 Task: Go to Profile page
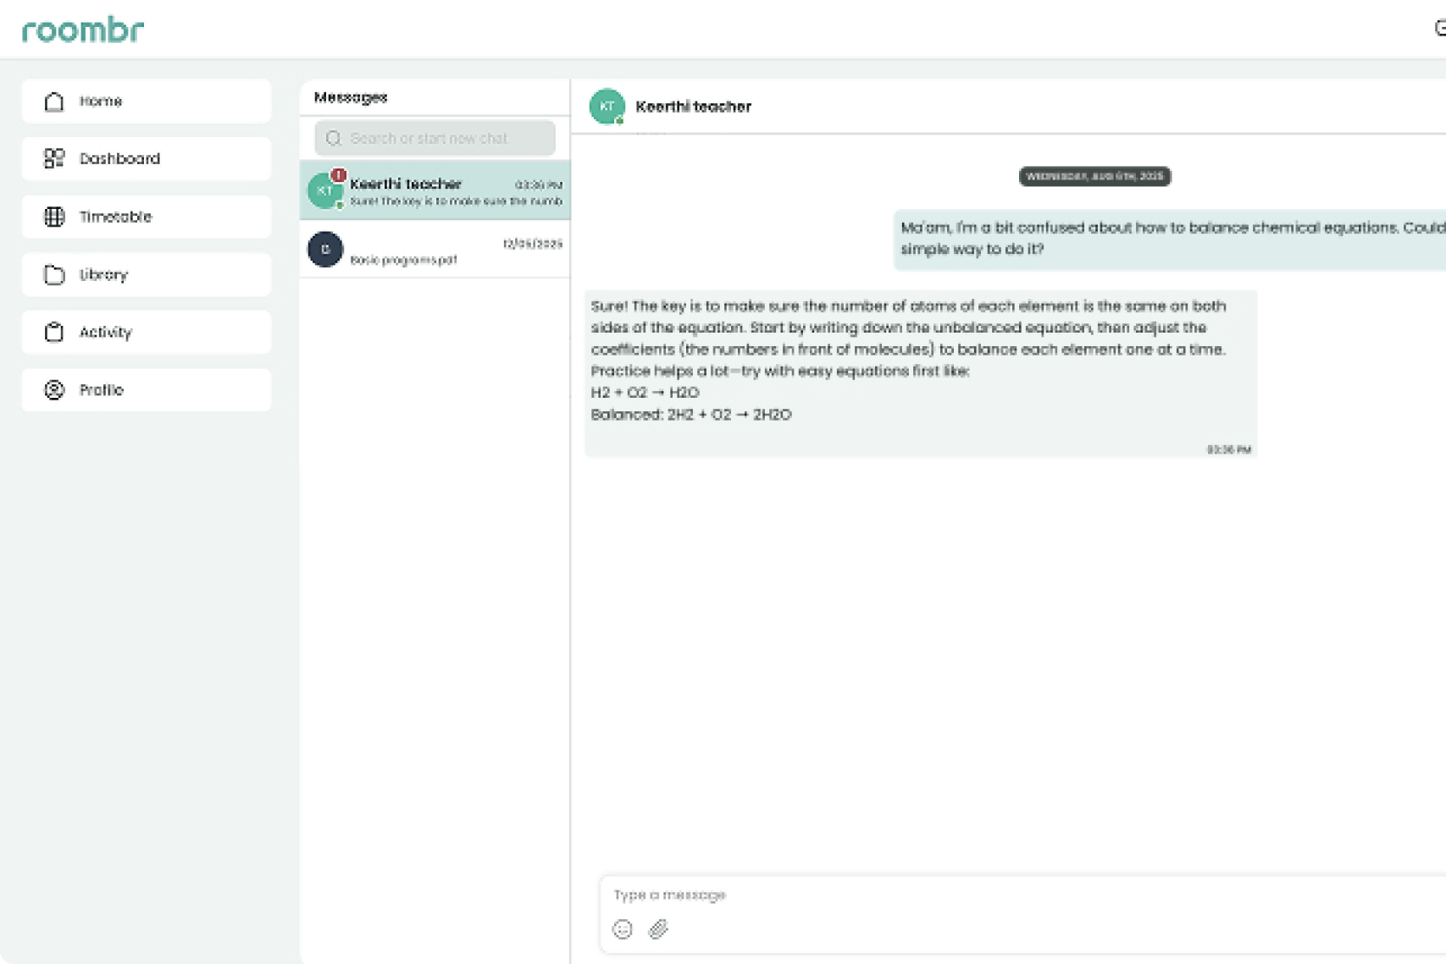click(147, 389)
